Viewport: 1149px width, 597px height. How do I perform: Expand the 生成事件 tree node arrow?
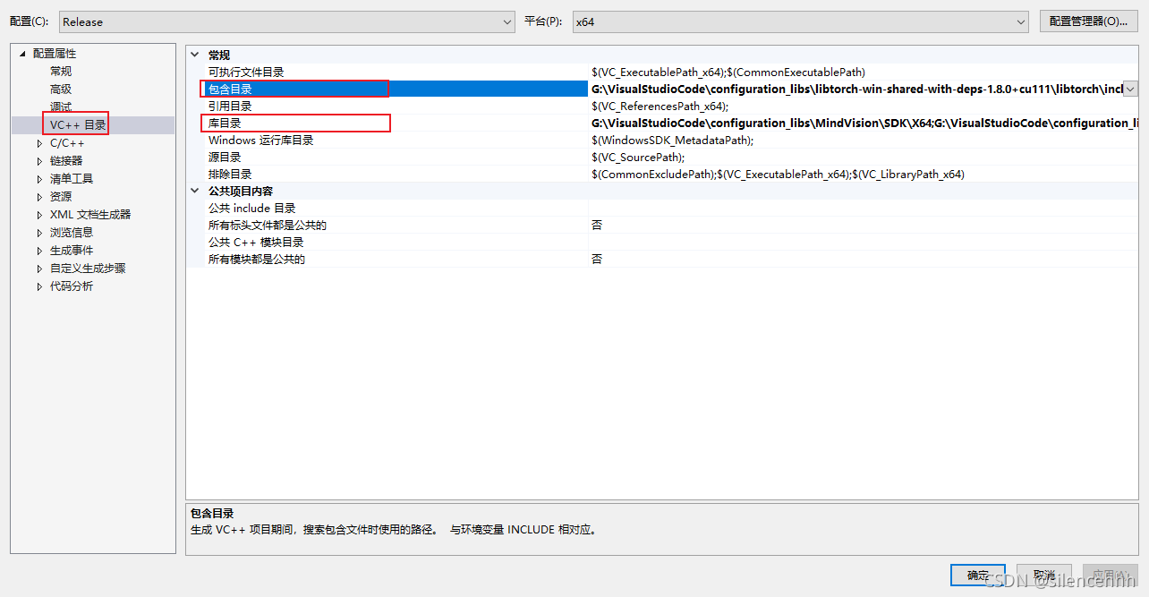(39, 251)
